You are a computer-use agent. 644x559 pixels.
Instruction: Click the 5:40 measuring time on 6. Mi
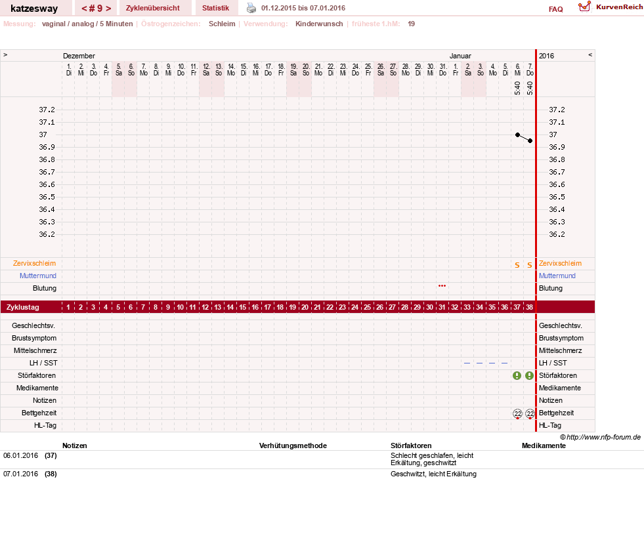[x=517, y=88]
